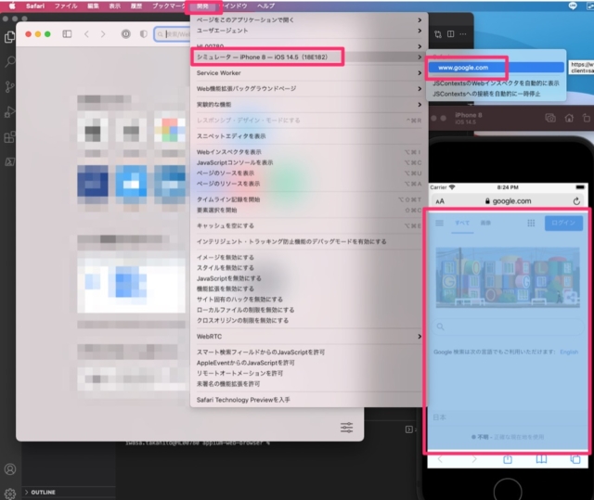Select シミュレータ iPhone 8 iOS 14.5 entry
This screenshot has height=500, width=594.
308,58
